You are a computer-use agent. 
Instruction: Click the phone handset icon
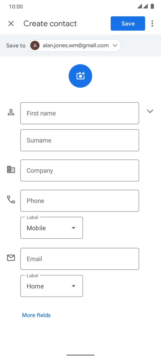[11, 199]
